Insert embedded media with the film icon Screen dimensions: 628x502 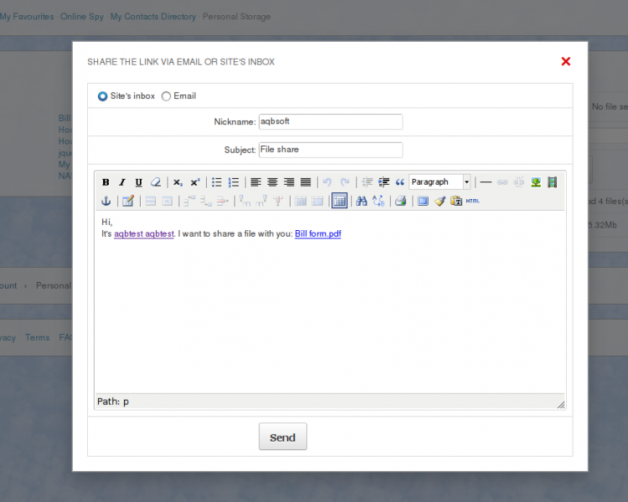[x=553, y=182]
